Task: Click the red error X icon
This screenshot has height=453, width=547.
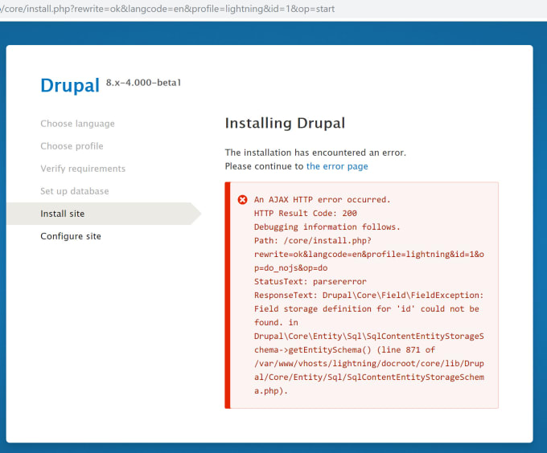Action: coord(242,199)
